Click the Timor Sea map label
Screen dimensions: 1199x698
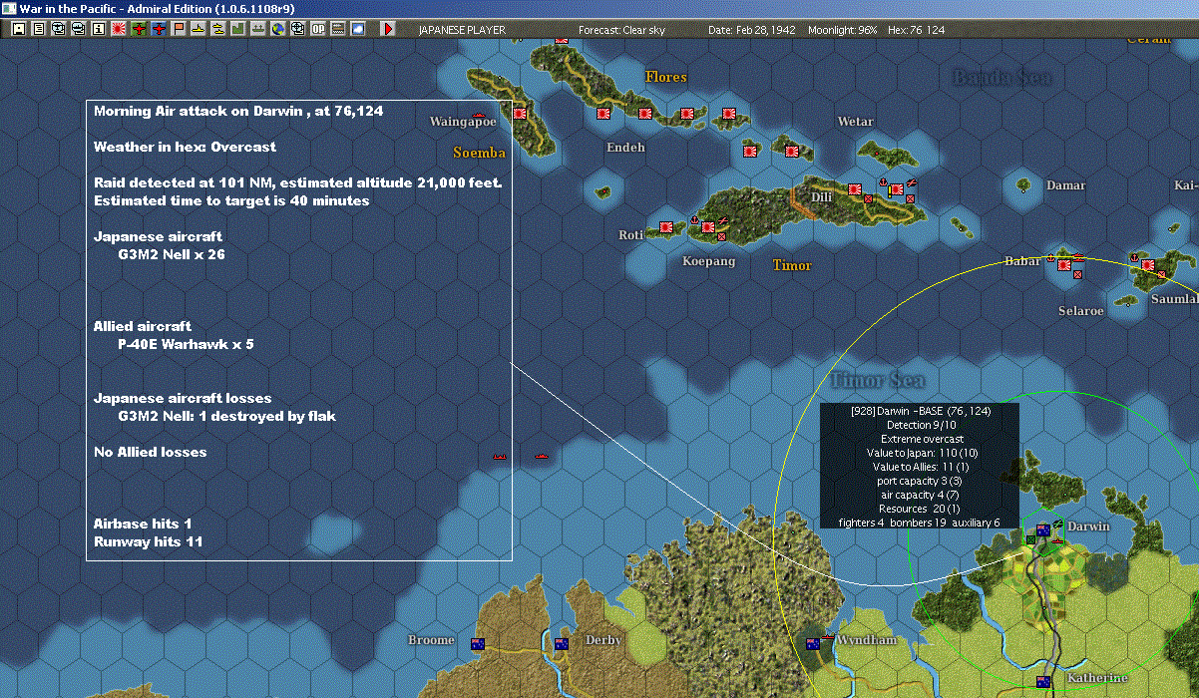pos(877,380)
